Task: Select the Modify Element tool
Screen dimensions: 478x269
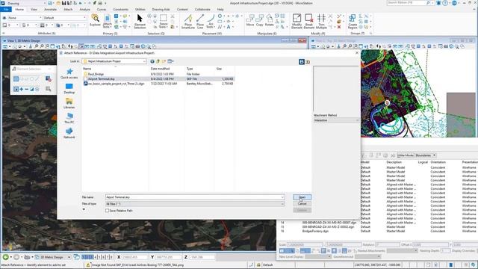Action: 297,22
